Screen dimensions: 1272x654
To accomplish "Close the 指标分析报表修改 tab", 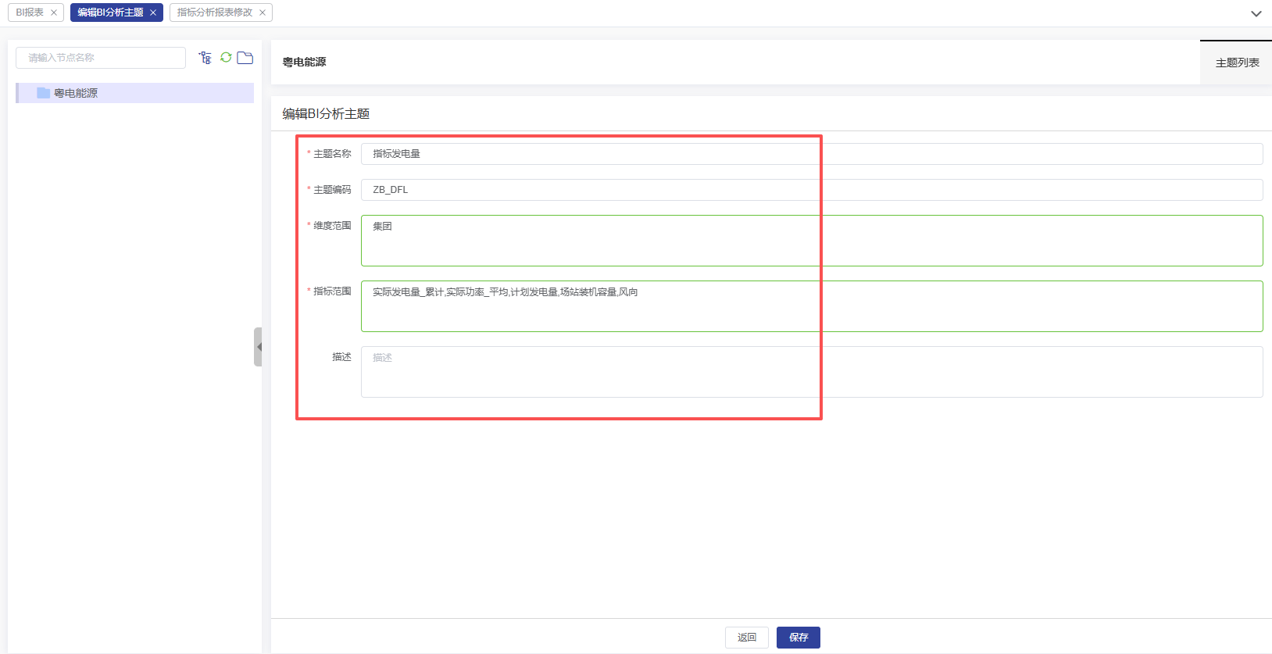I will (263, 13).
